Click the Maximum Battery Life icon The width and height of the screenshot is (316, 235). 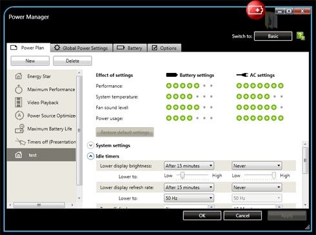coord(19,128)
